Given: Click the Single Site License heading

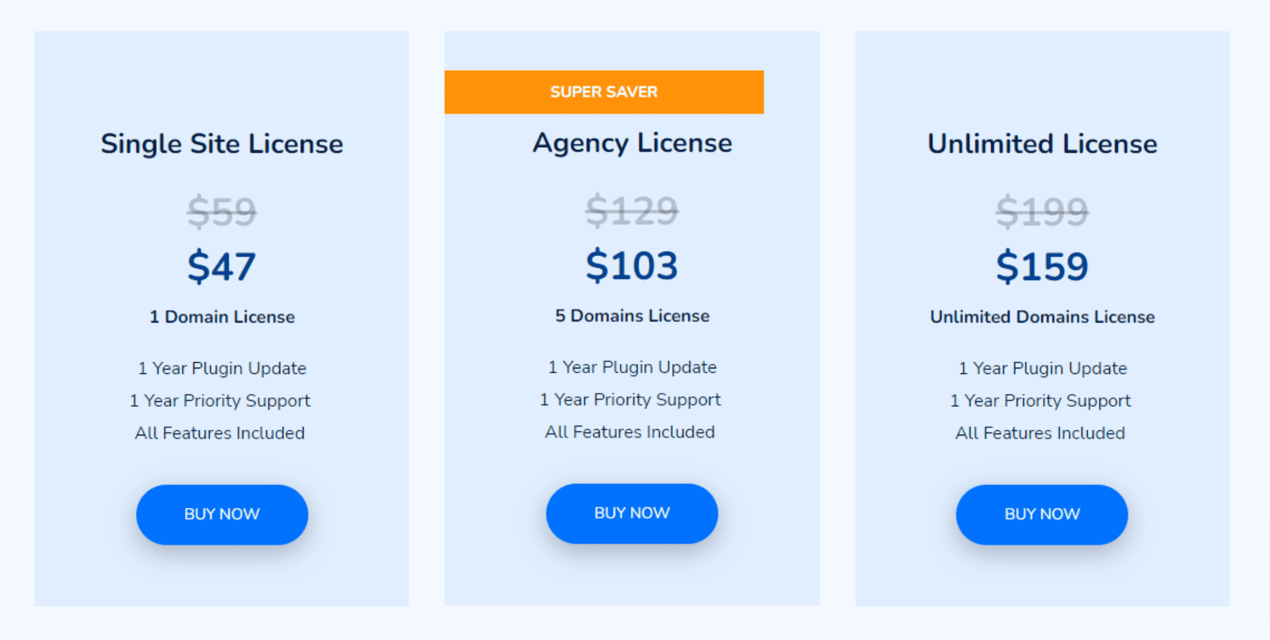Looking at the screenshot, I should (222, 144).
